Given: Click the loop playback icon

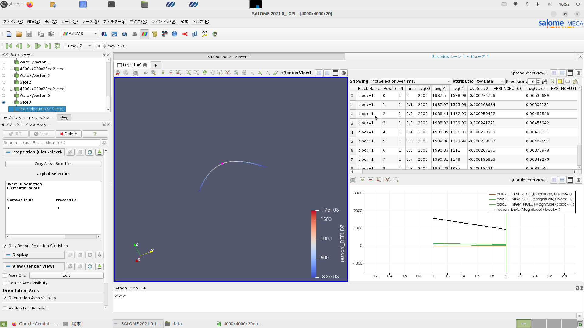Looking at the screenshot, I should coord(57,46).
